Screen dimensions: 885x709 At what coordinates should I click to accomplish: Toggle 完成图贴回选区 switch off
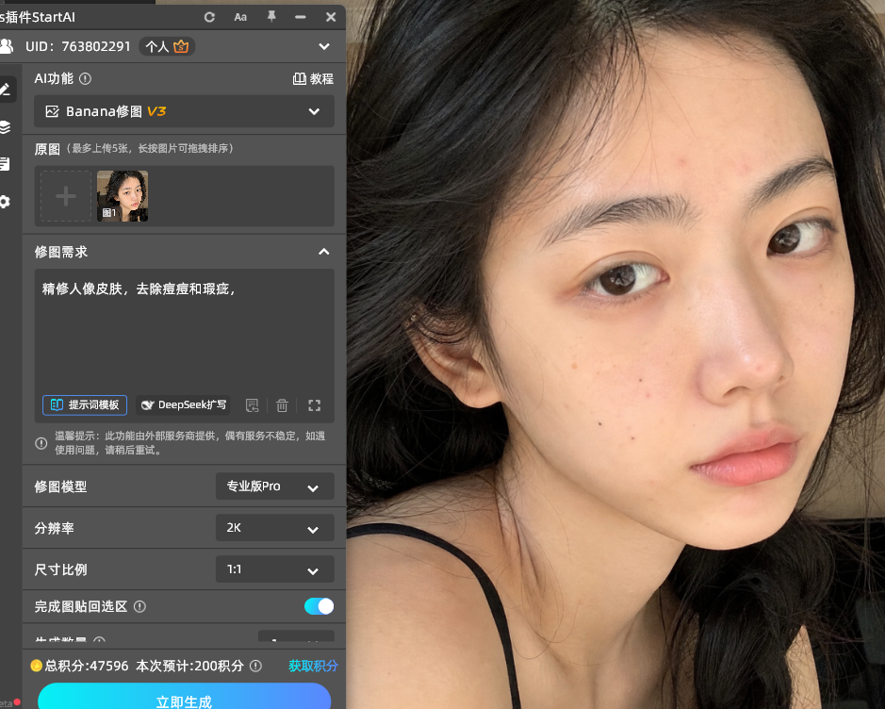pyautogui.click(x=319, y=606)
